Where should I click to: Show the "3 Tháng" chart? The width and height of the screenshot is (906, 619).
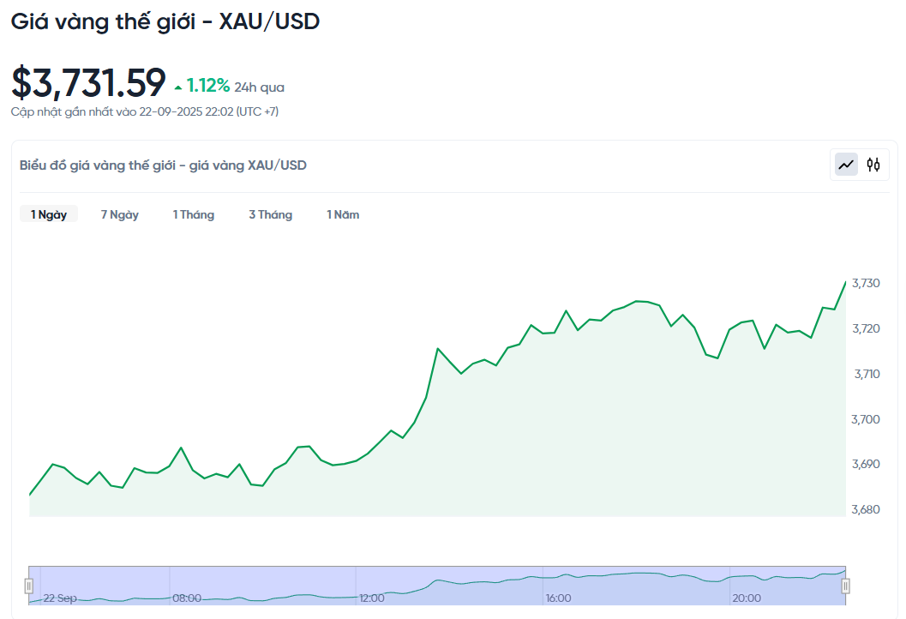coord(271,214)
